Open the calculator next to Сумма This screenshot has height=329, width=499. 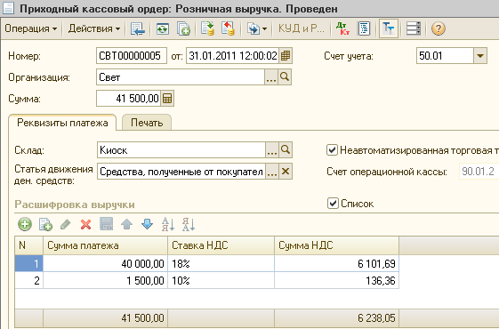pyautogui.click(x=167, y=99)
